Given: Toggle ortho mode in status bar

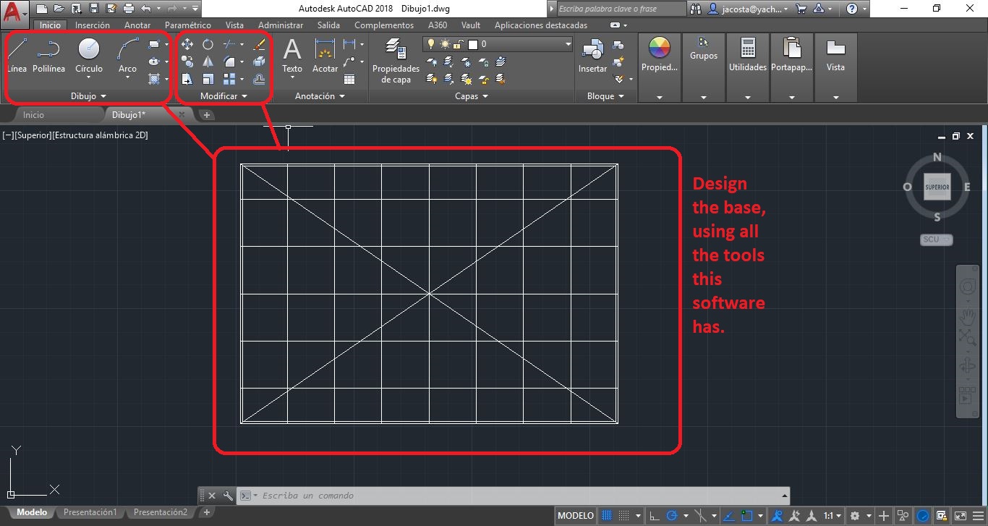Looking at the screenshot, I should click(x=653, y=516).
